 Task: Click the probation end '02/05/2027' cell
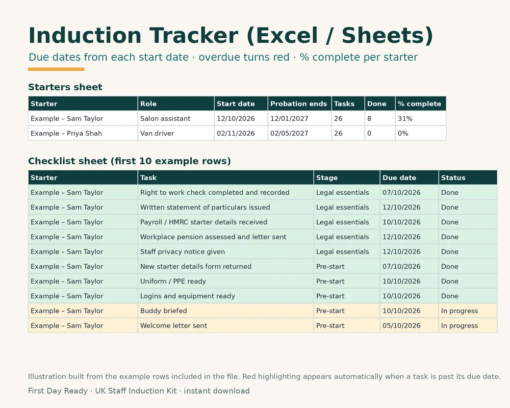point(299,133)
